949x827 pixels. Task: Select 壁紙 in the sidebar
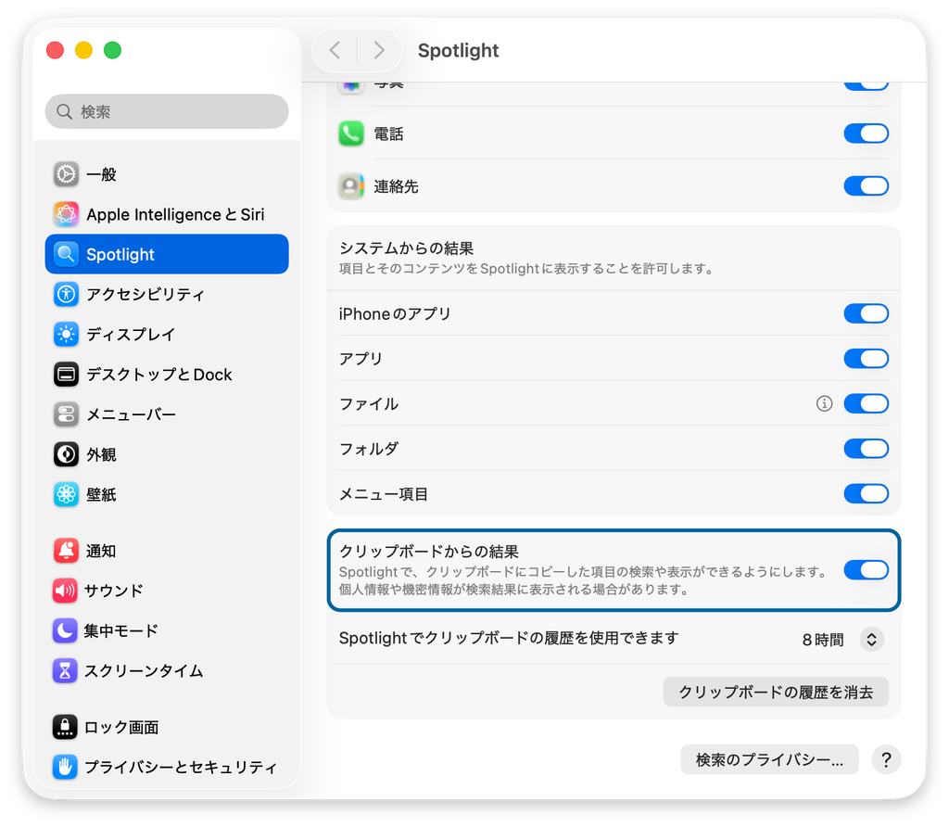(x=167, y=494)
